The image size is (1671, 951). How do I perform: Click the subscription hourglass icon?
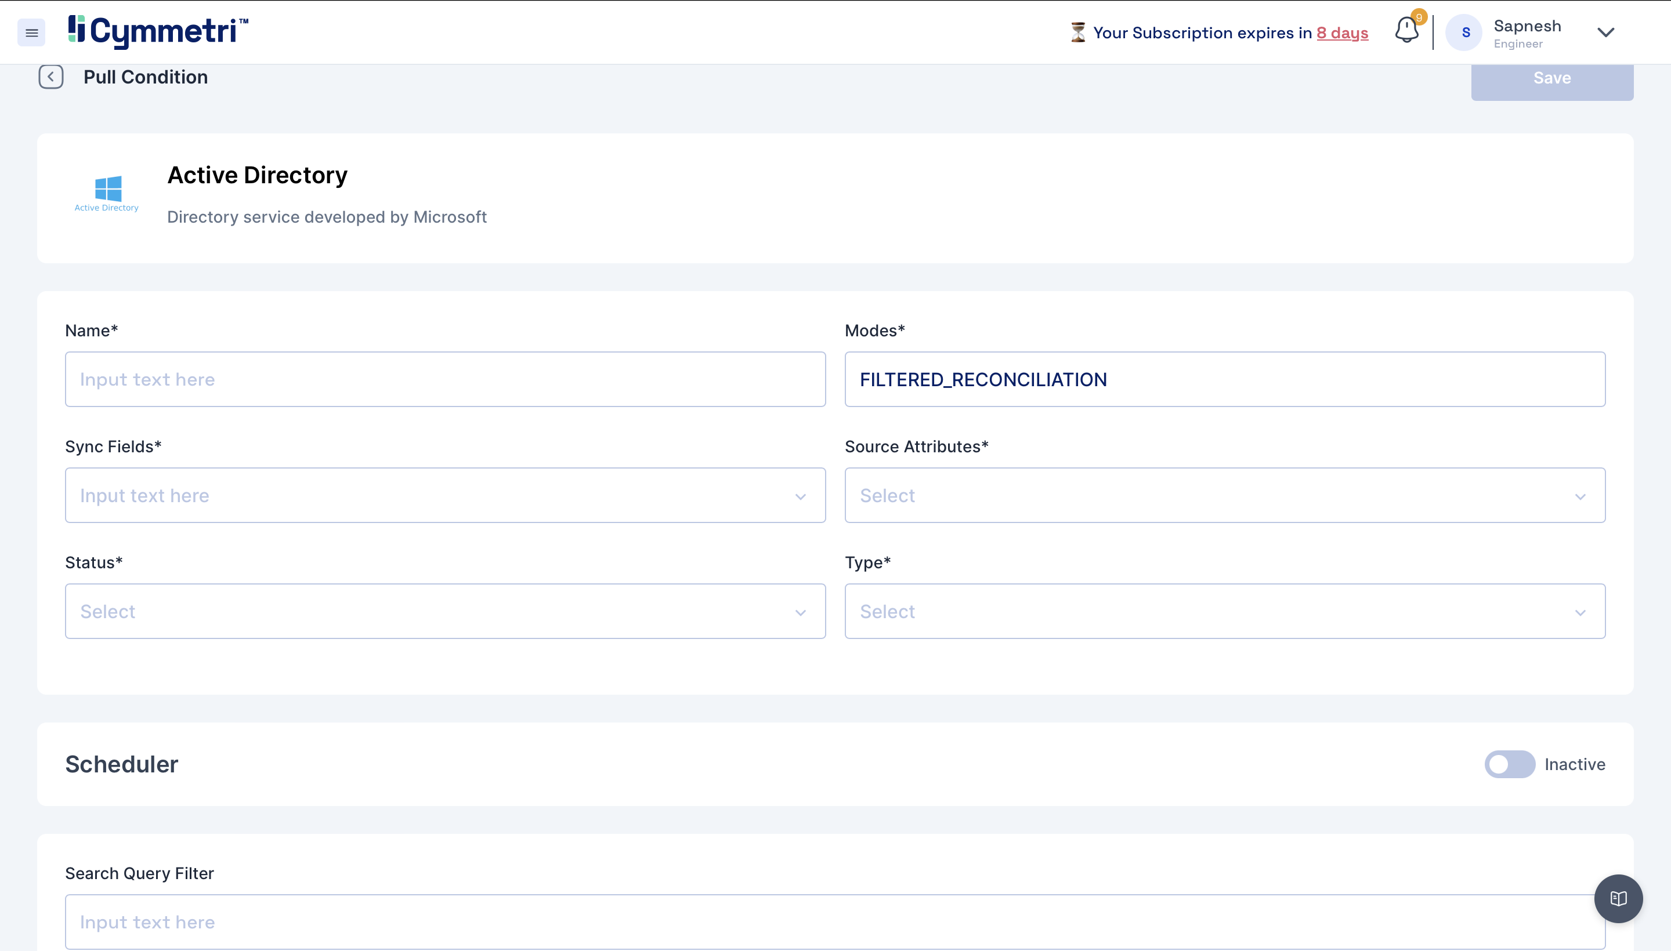coord(1077,32)
